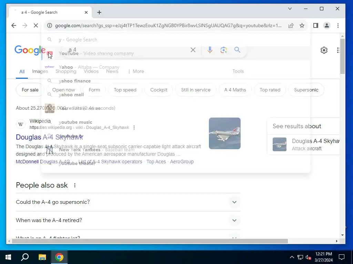Close the 'a 4 - Google Search' tab
The height and width of the screenshot is (264, 353).
point(86,12)
